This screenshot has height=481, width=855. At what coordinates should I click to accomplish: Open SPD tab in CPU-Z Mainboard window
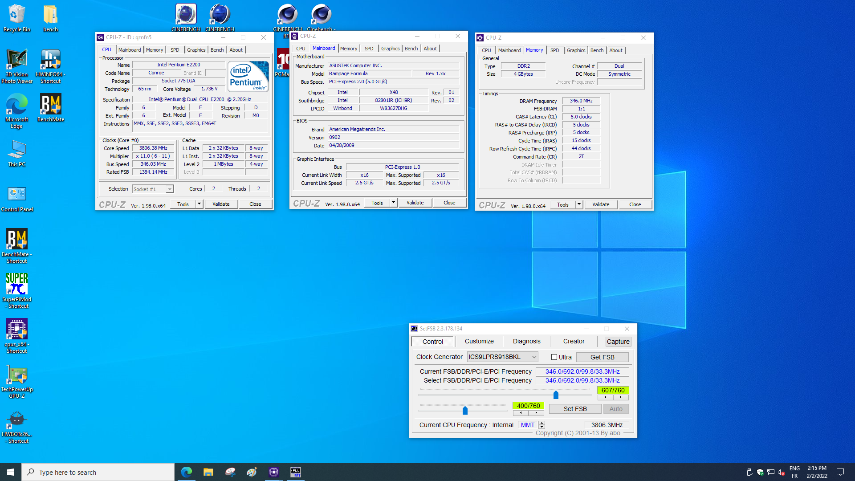[x=369, y=49]
